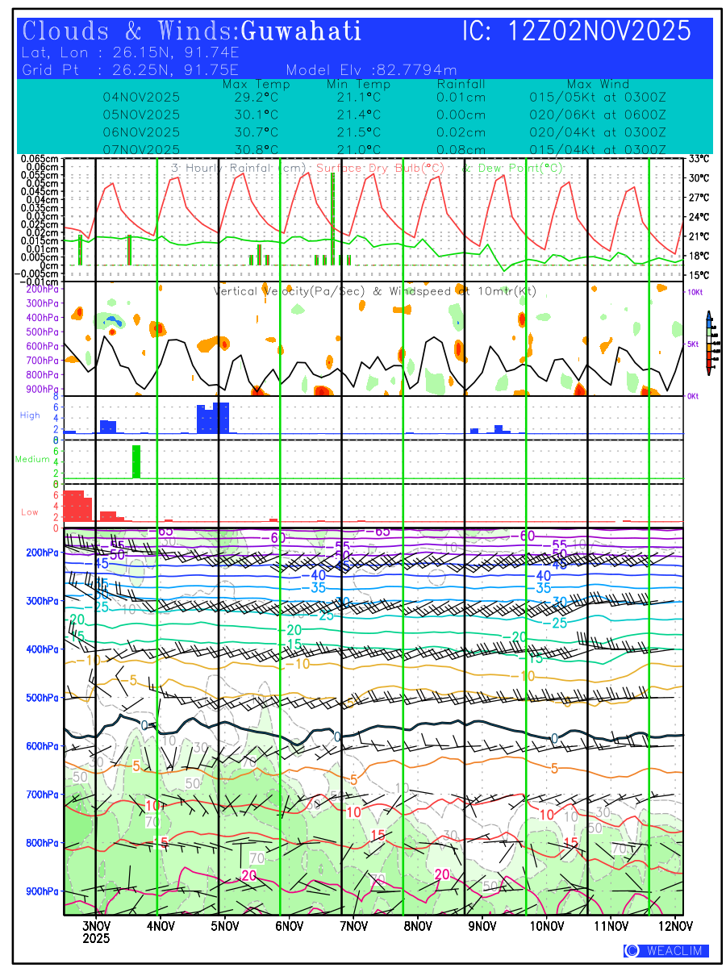Click the vertical velocity color scale legend
This screenshot has height=968, width=726.
(708, 343)
